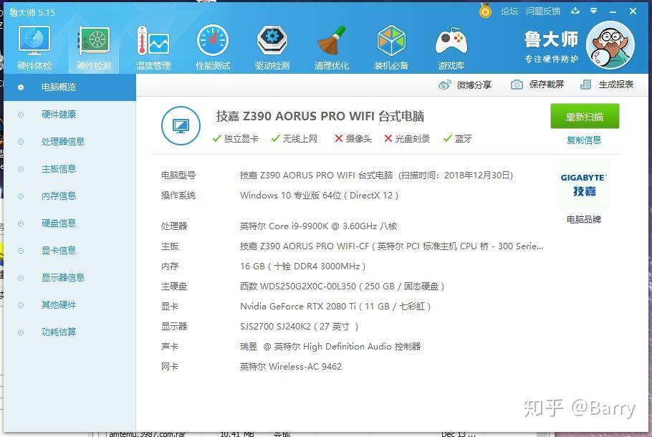Click the 电脑品牌 label

point(584,219)
